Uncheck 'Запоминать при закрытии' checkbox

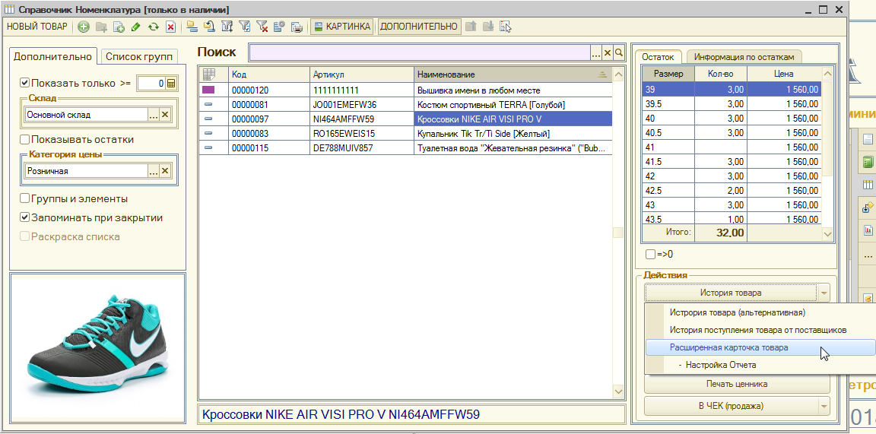click(24, 217)
